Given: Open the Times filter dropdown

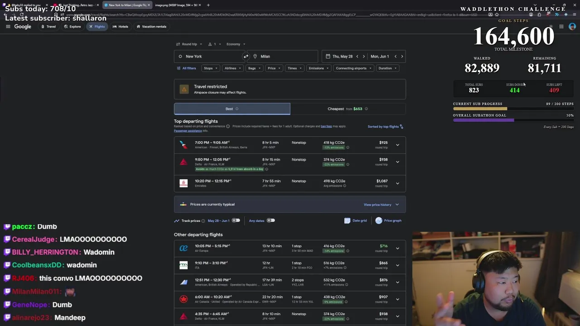Looking at the screenshot, I should (x=295, y=68).
